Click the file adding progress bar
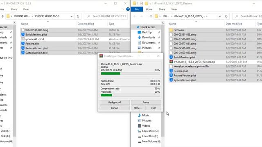Image resolution: width=262 pixels, height=147 pixels. 130,73
